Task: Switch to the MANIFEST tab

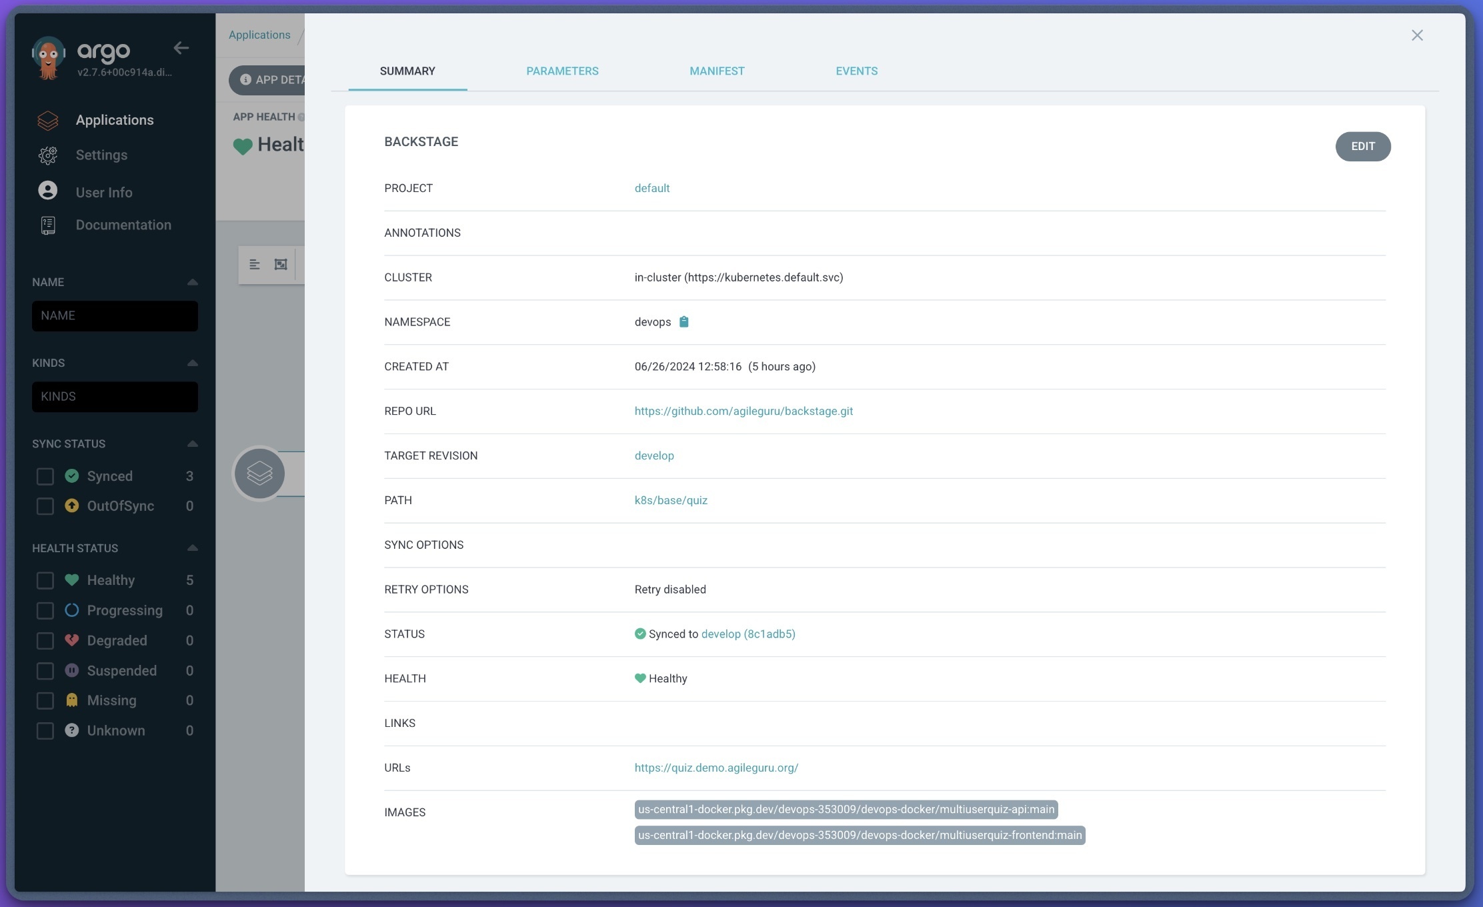Action: (x=717, y=71)
